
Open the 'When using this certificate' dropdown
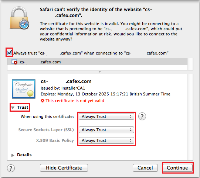(106, 116)
